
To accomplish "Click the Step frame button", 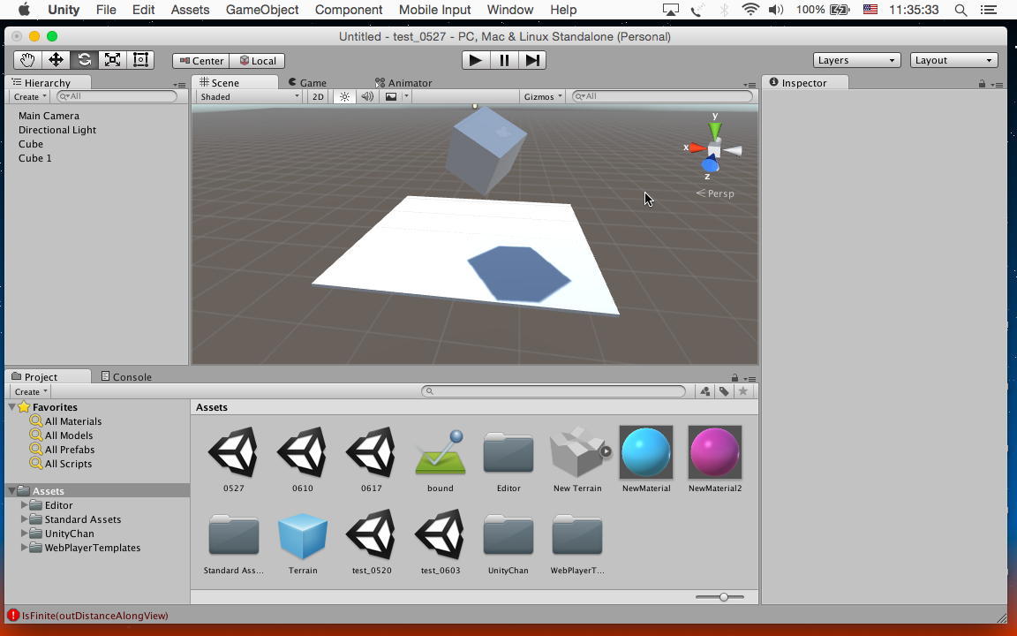I will [532, 60].
